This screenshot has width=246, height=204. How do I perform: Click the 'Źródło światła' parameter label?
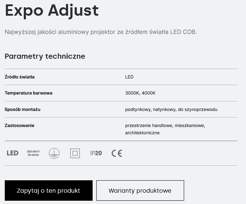[x=20, y=77]
